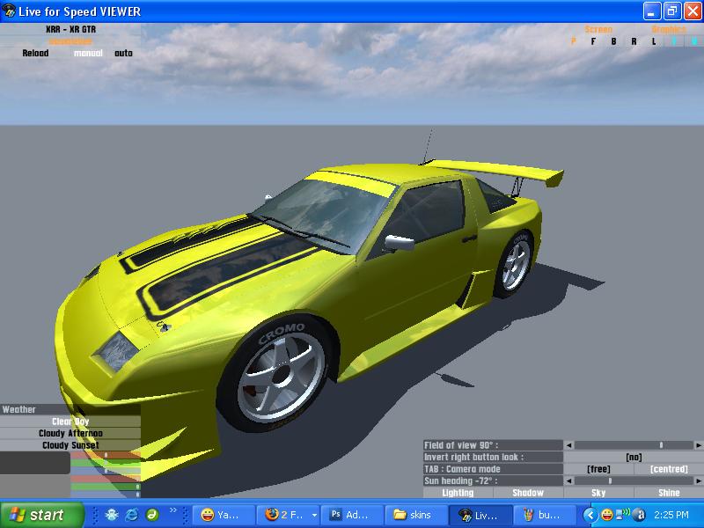The image size is (704, 528).
Task: Expand hidden system tray icons arrow
Action: tap(590, 515)
